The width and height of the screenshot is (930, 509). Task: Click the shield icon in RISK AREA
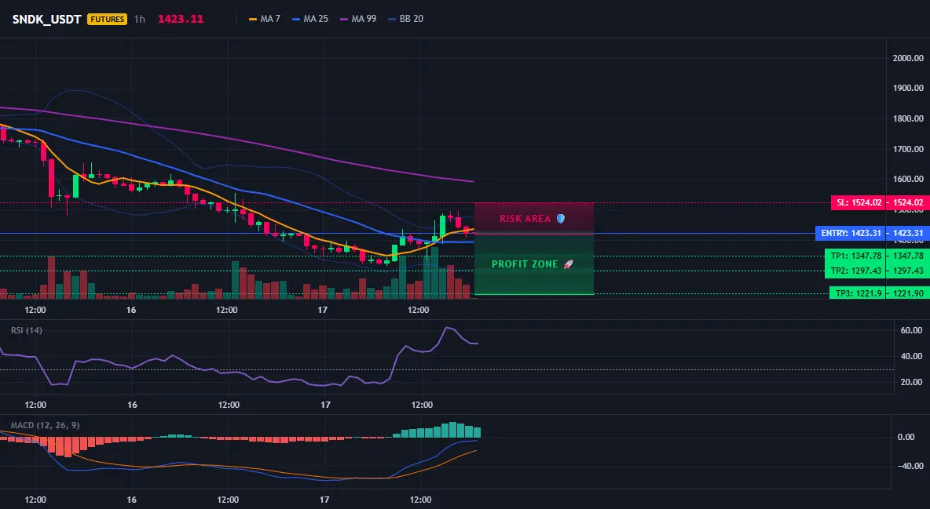point(561,219)
